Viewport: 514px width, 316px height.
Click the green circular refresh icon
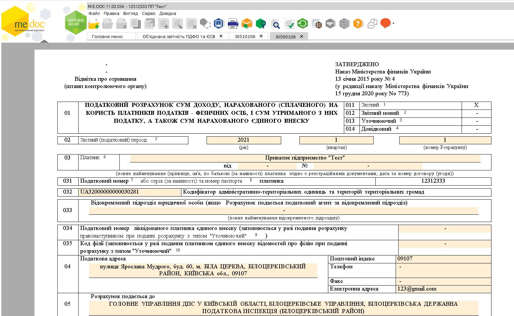[302, 23]
